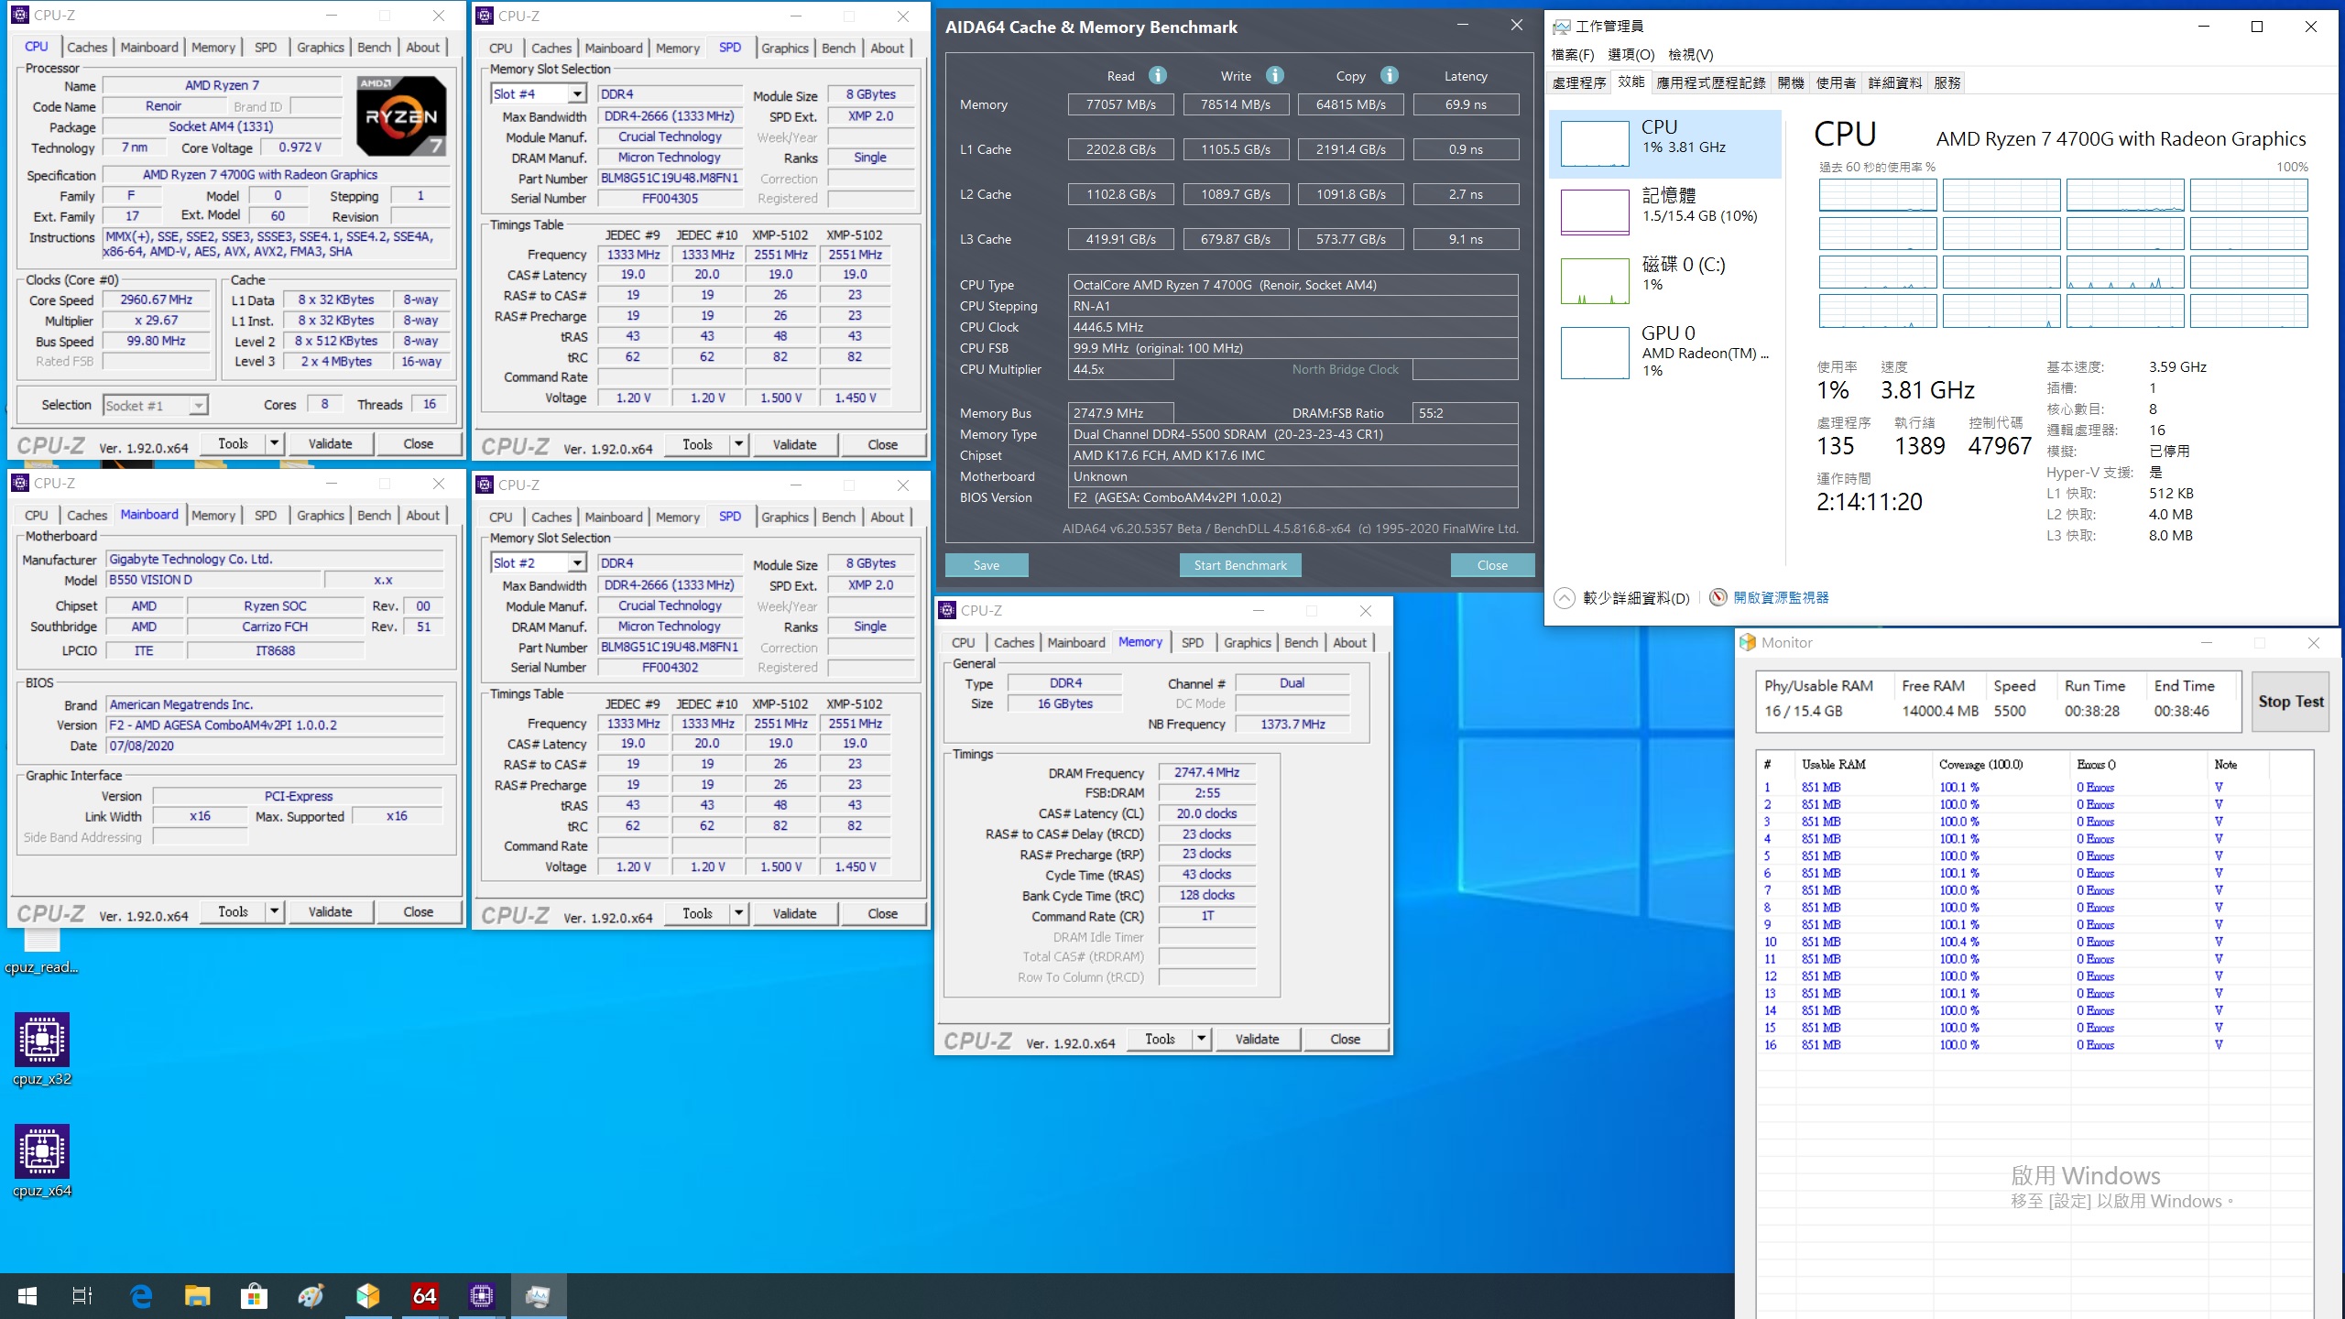Expand Tools arrow in Slot #2 SPD window
The height and width of the screenshot is (1319, 2345).
[x=738, y=913]
